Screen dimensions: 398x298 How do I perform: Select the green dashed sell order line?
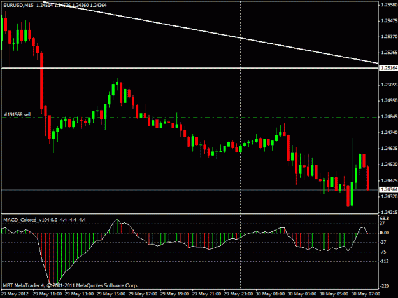point(190,118)
